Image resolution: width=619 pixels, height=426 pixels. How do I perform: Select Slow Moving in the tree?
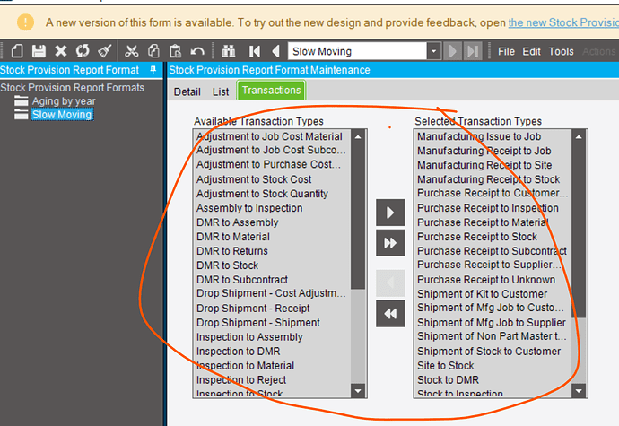(62, 115)
